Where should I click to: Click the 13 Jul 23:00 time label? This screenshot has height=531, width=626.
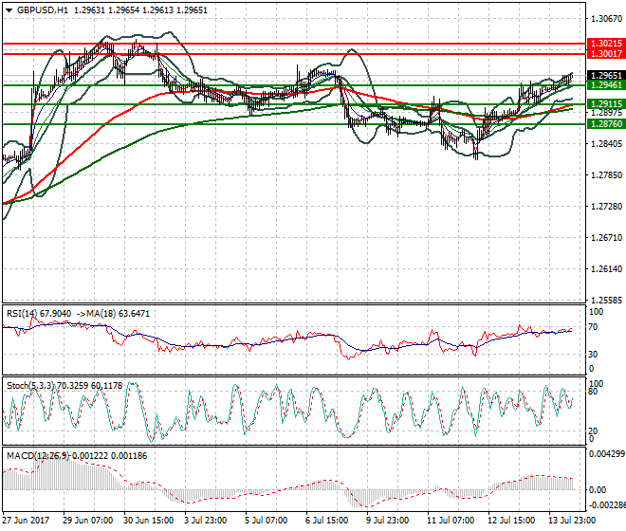[x=572, y=521]
